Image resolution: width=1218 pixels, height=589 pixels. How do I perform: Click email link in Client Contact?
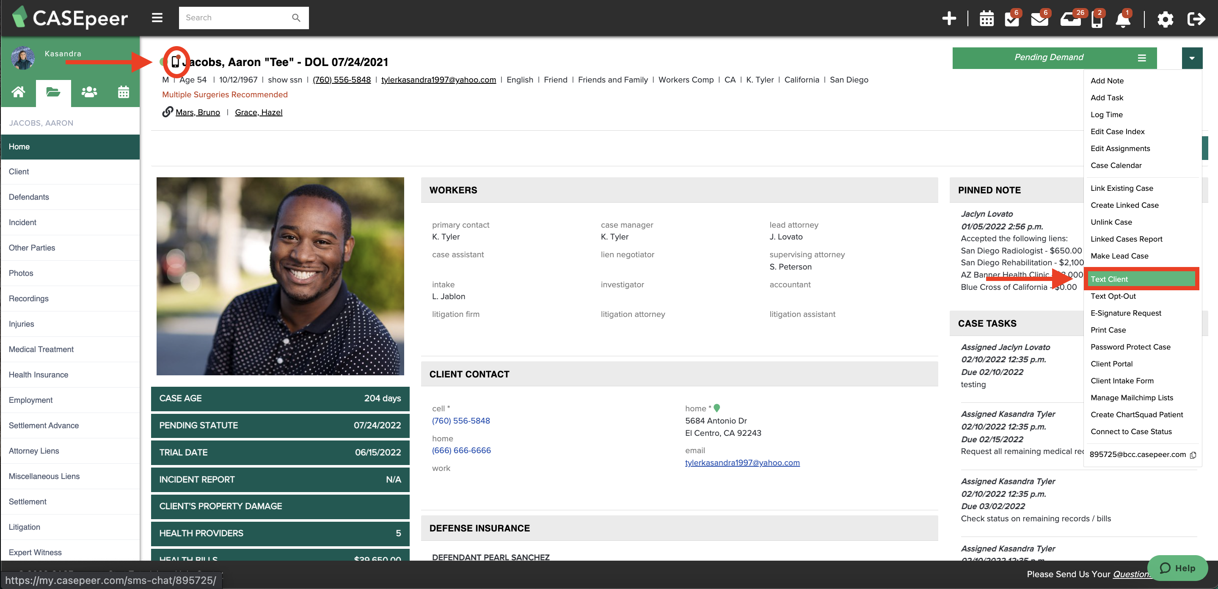[742, 463]
